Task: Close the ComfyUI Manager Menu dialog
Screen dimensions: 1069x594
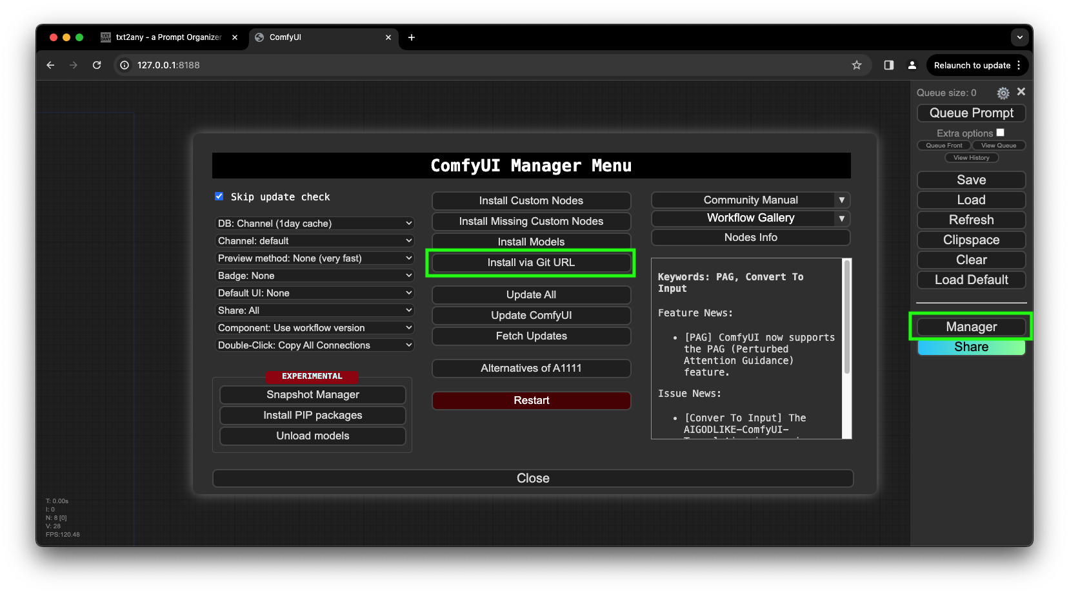Action: (x=533, y=479)
